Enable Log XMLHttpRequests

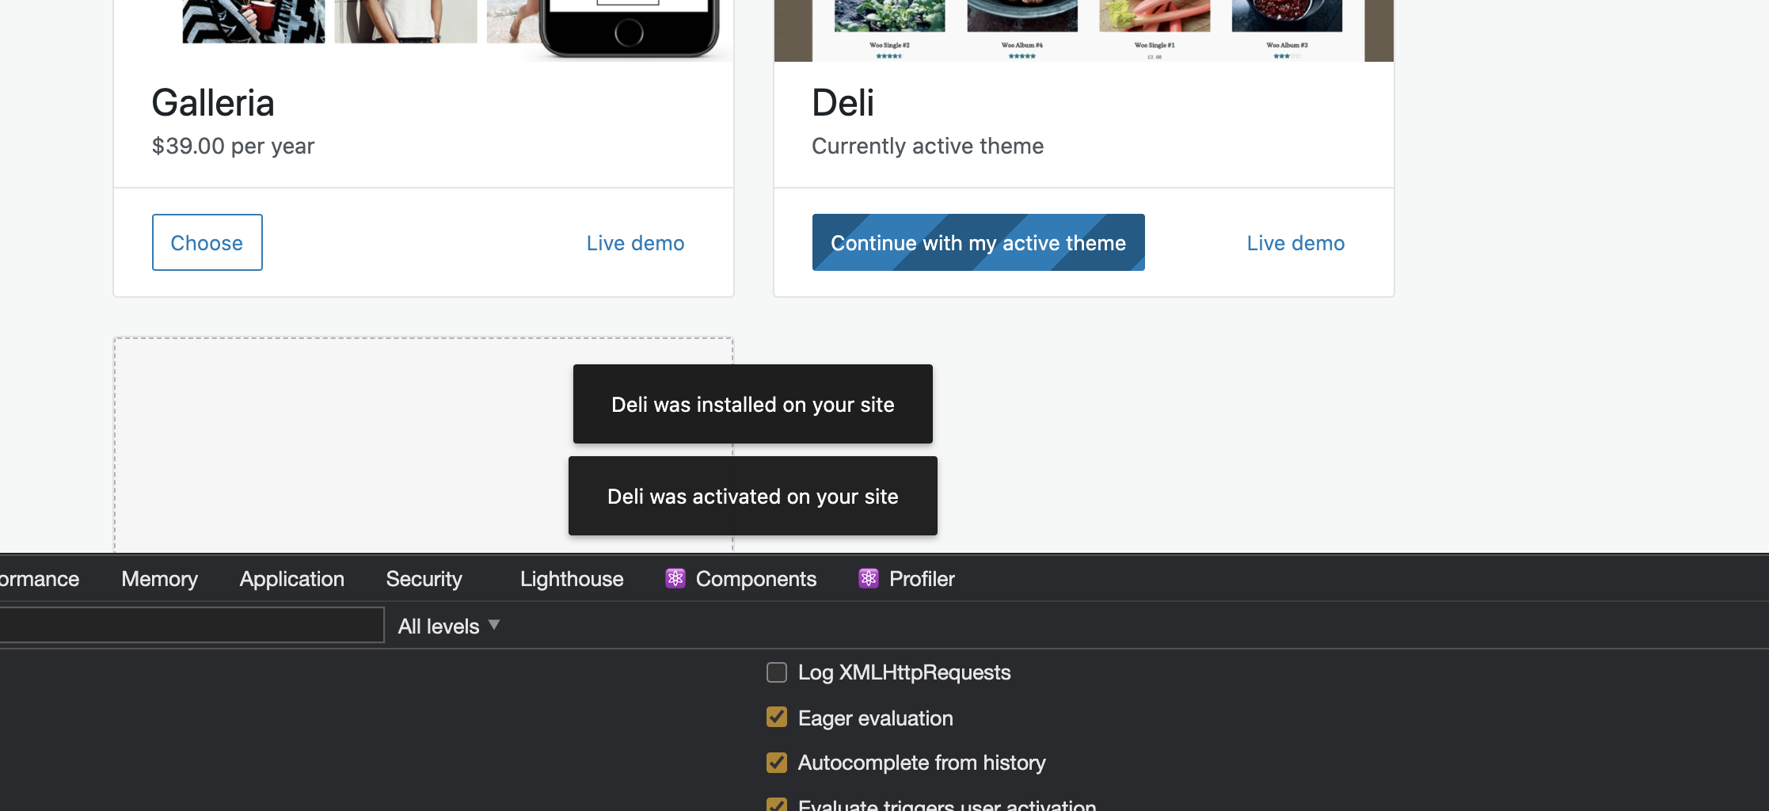click(776, 672)
